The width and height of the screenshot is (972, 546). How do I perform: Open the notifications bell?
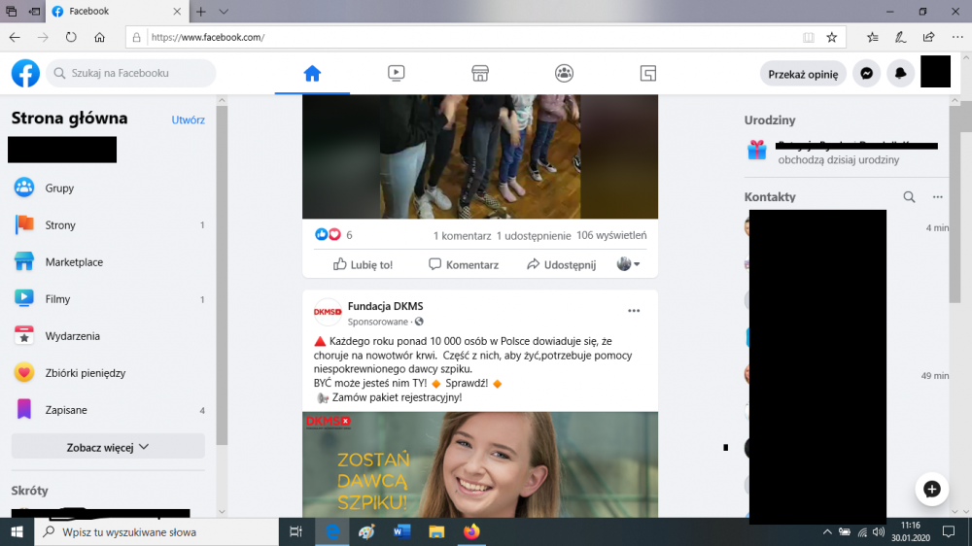point(901,74)
